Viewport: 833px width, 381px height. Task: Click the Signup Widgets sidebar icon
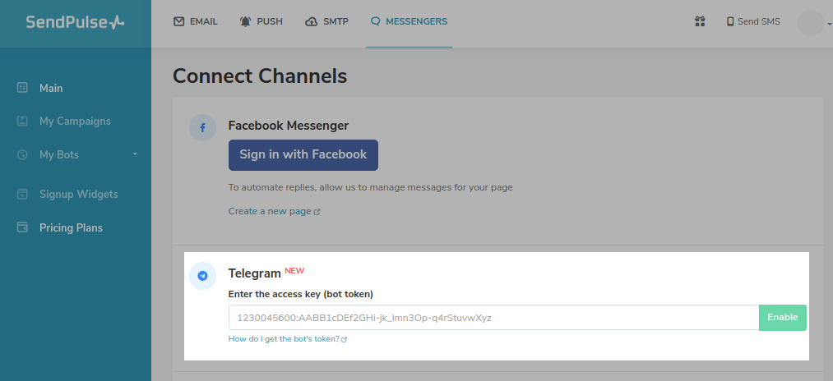tap(22, 194)
